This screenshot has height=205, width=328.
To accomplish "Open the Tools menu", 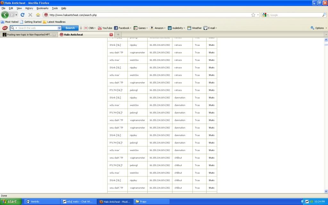I will (55, 8).
